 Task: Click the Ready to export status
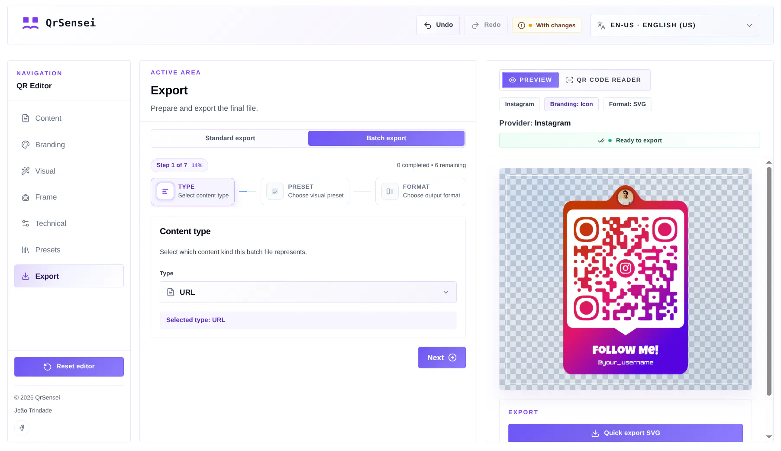tap(629, 141)
